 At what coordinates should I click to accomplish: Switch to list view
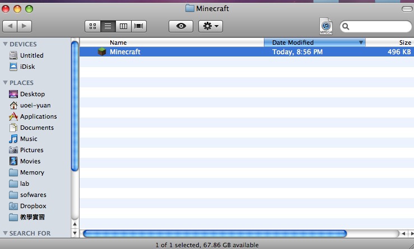[108, 26]
